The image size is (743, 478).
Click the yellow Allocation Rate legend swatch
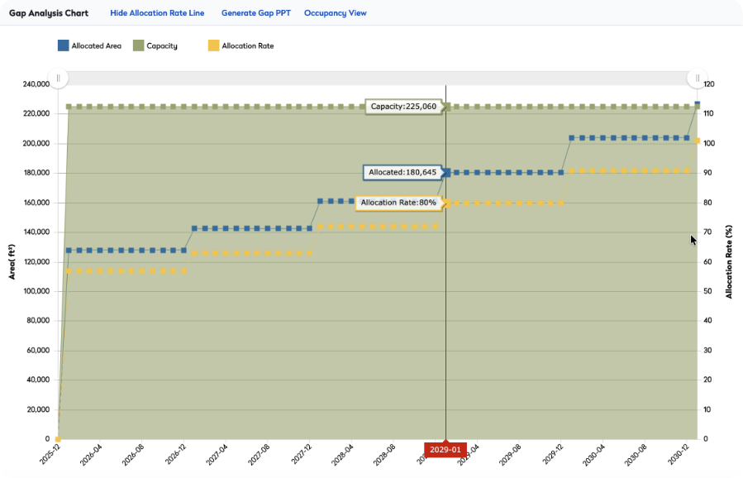point(212,46)
